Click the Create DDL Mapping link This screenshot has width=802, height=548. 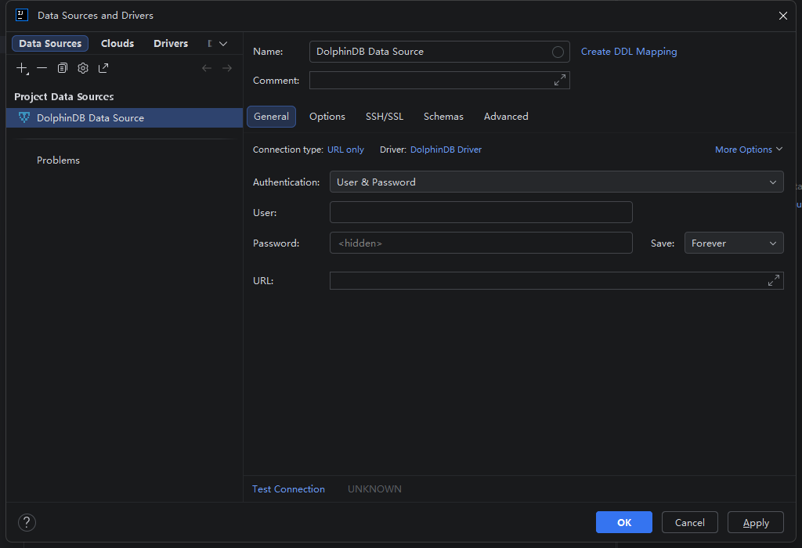point(629,52)
